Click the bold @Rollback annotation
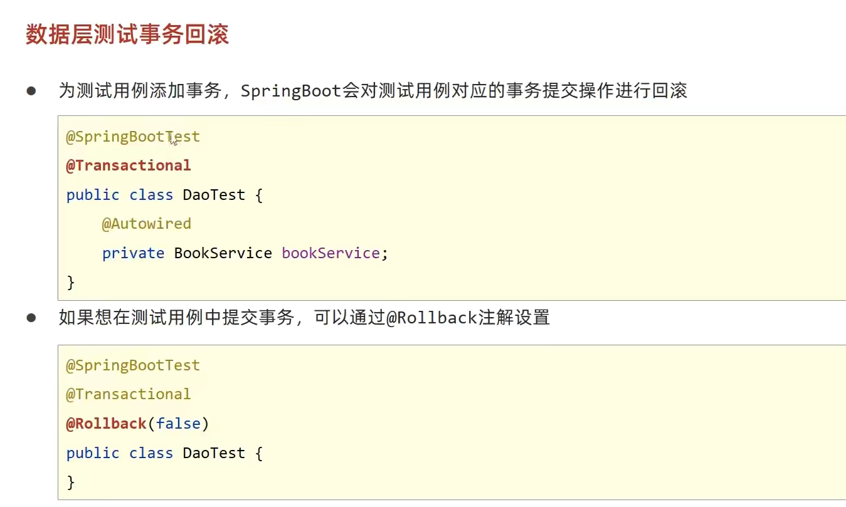This screenshot has height=507, width=846. coord(107,424)
